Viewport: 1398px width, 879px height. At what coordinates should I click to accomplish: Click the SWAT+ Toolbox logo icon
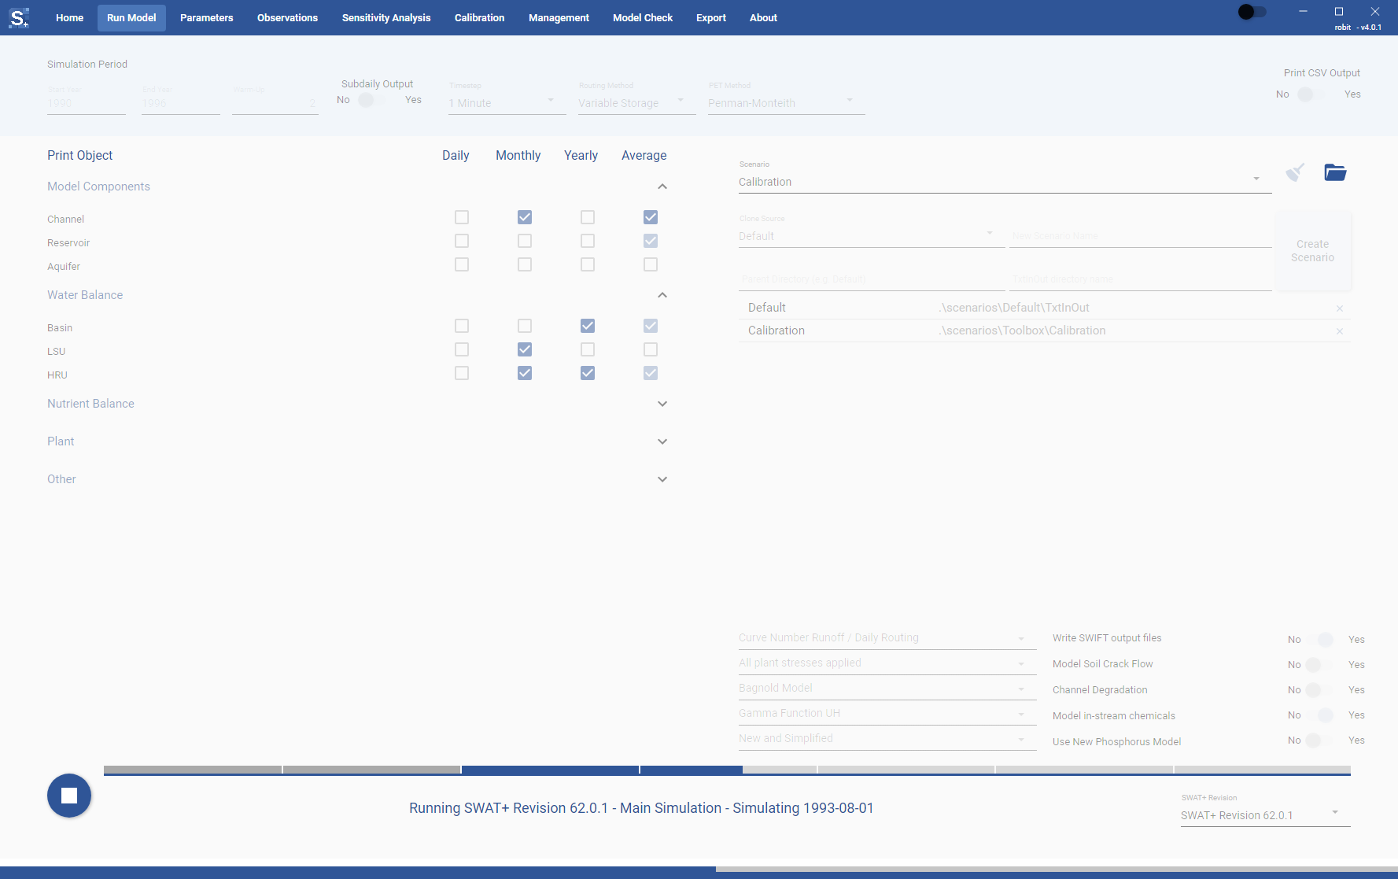click(19, 17)
